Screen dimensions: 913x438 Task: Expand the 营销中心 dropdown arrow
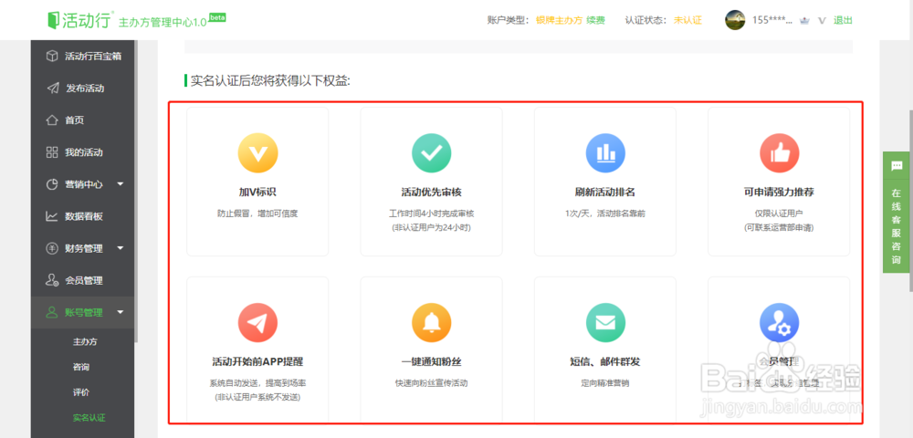tap(121, 184)
